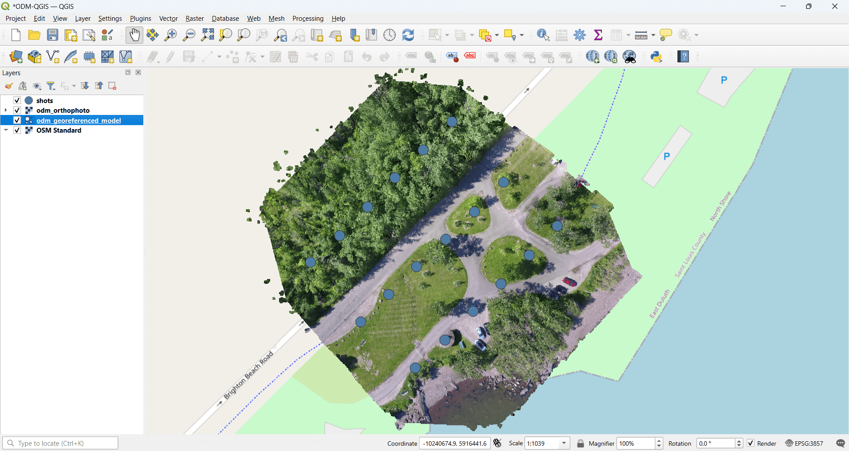Activate the Identify Features tool

[543, 35]
